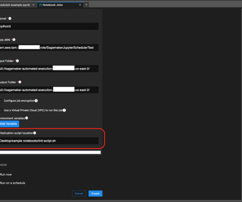Click the Output Folder info icon

pos(20,82)
